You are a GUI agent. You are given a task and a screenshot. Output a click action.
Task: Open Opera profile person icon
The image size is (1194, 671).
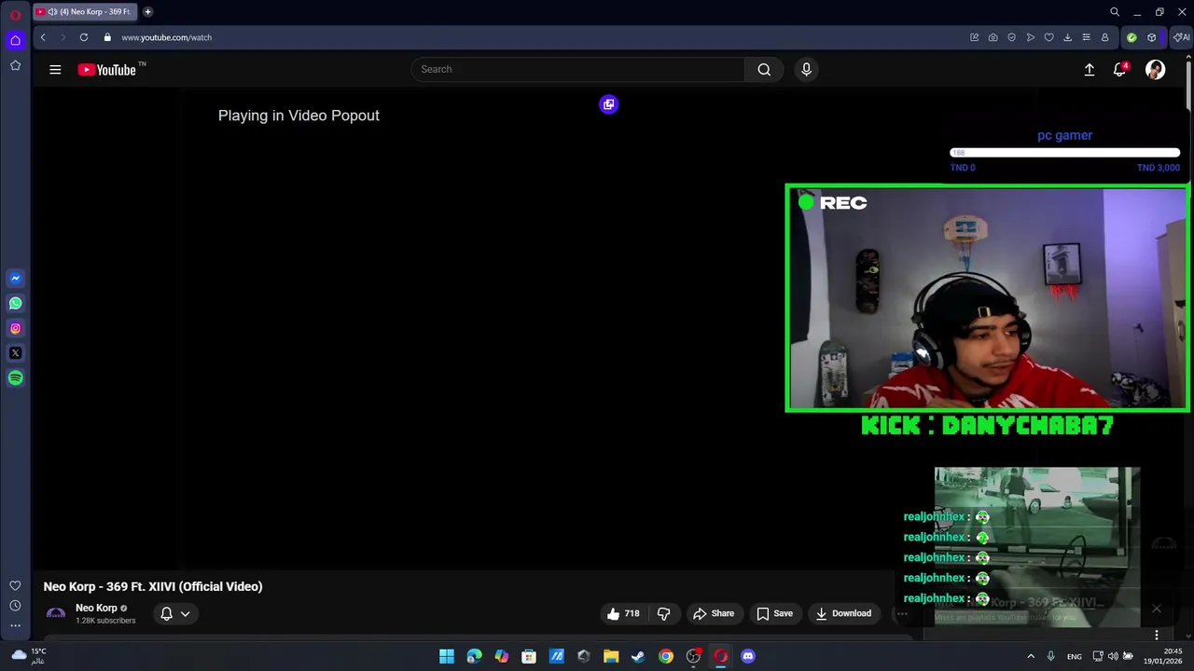(x=1104, y=37)
